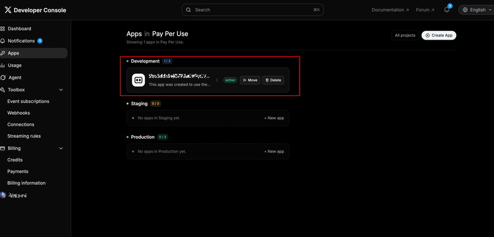Click the All projects button
Screen dimensions: 494x237
click(405, 35)
